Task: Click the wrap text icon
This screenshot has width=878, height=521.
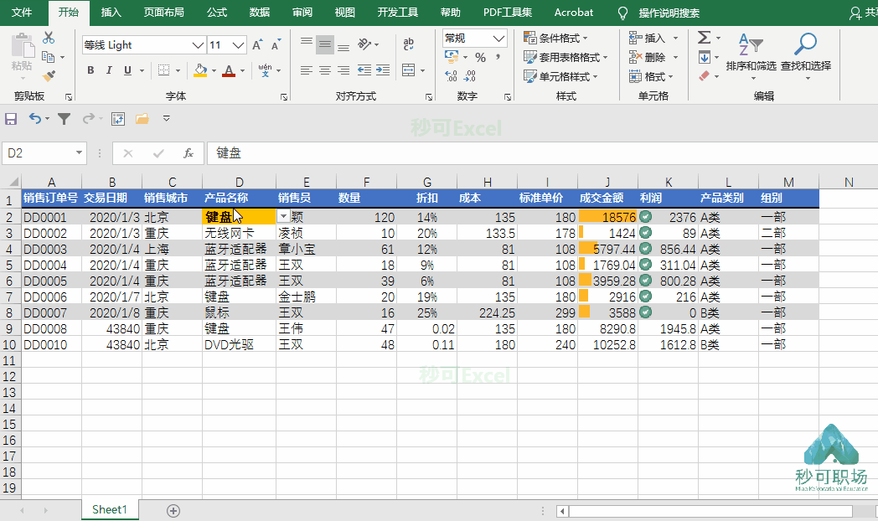Action: pyautogui.click(x=409, y=44)
